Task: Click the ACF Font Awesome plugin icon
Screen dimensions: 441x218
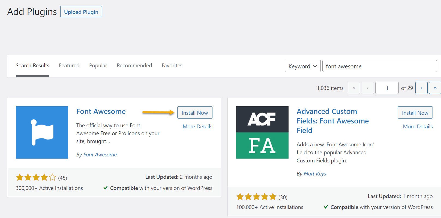Action: [x=262, y=132]
